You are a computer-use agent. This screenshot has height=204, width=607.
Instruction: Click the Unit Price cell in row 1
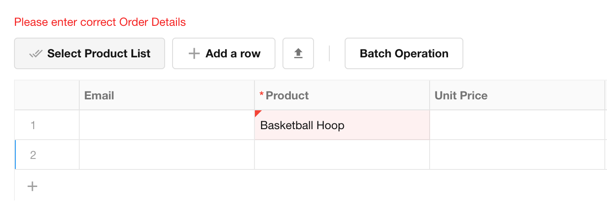[517, 125]
